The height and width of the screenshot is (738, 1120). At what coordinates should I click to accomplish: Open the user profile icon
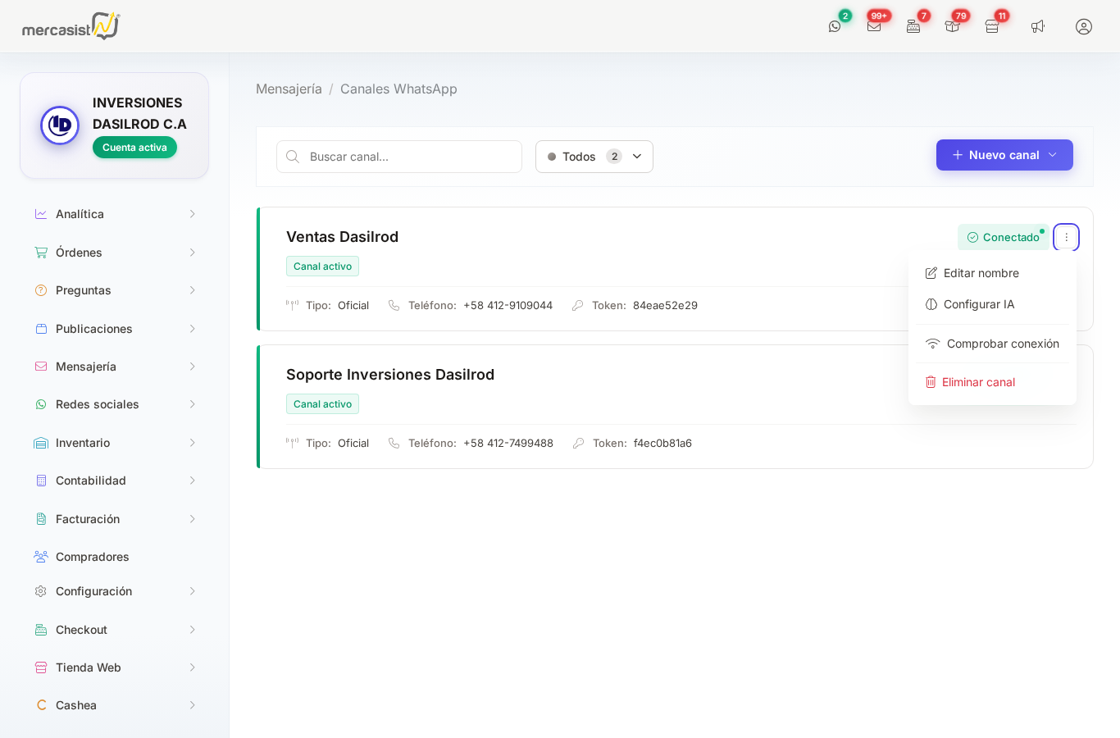1084,26
